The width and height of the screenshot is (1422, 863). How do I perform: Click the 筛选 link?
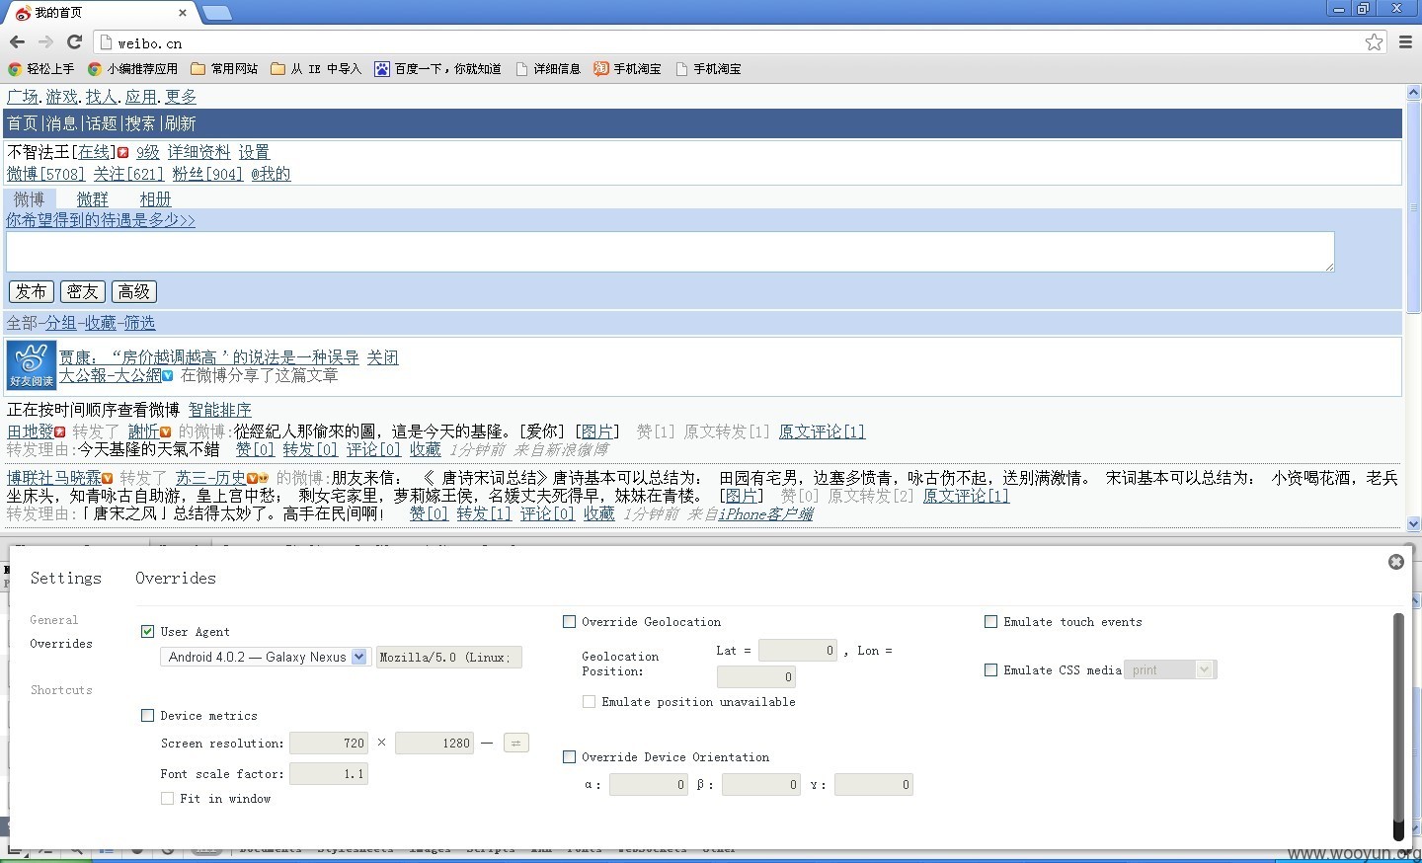139,323
